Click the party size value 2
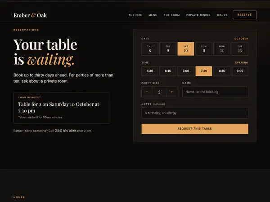This screenshot has width=270, height=202. coord(159,92)
